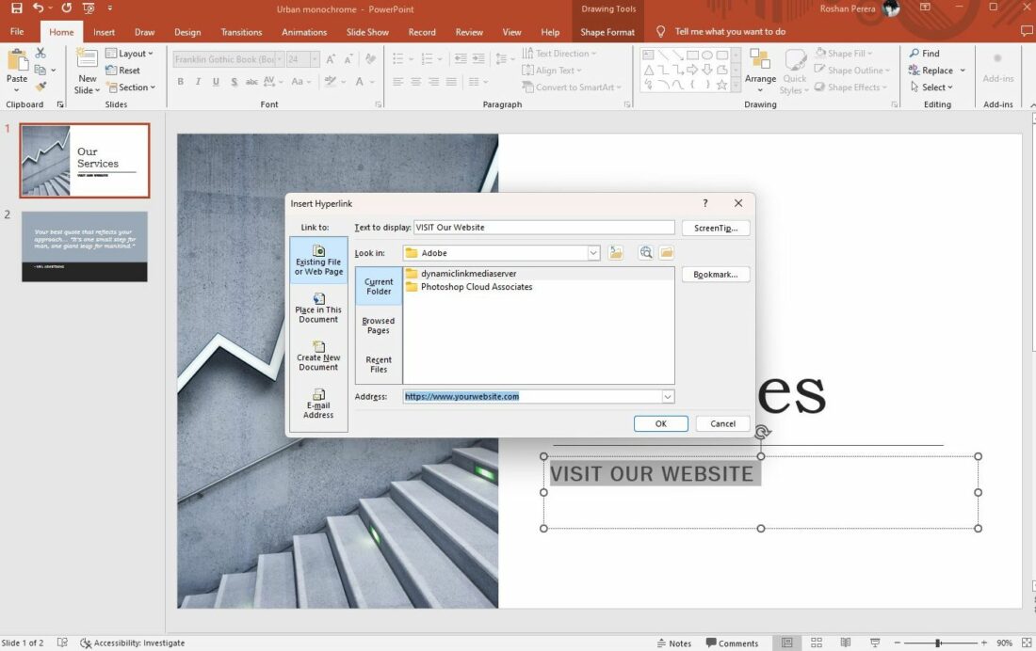Click the Bookmark button
The image size is (1036, 651).
[x=716, y=274]
